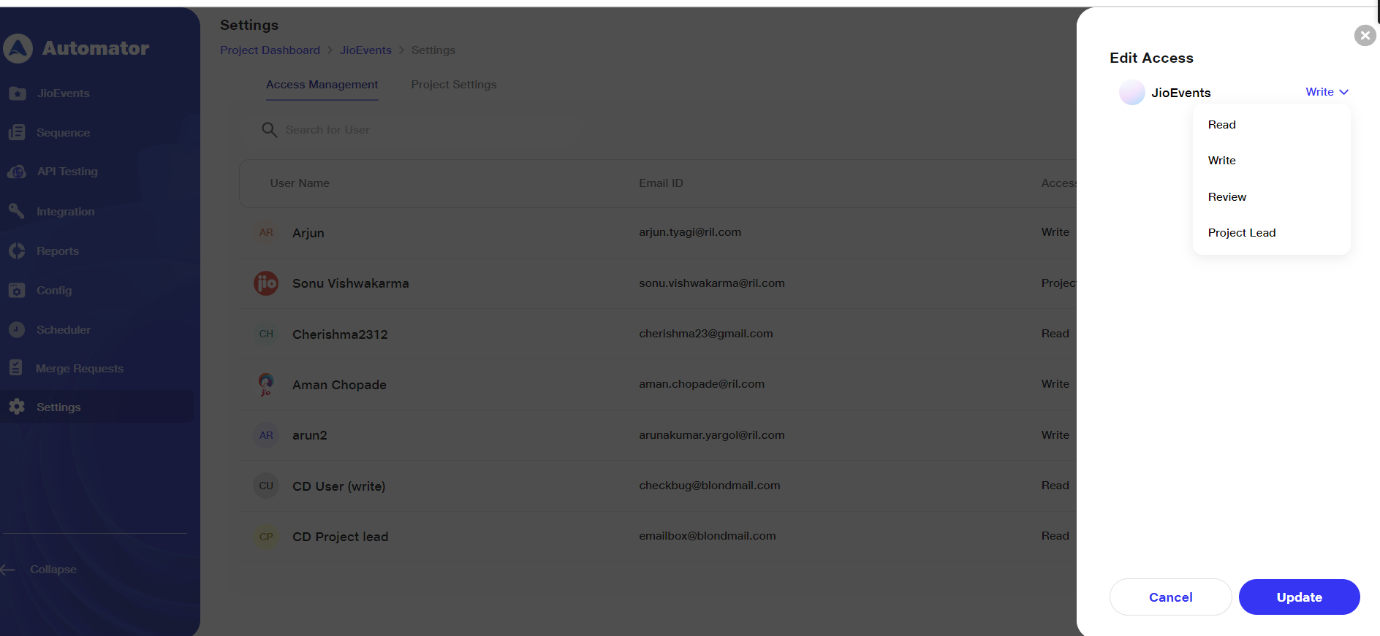
Task: Click the JioEvents project avatar in Edit Access
Action: pyautogui.click(x=1132, y=92)
